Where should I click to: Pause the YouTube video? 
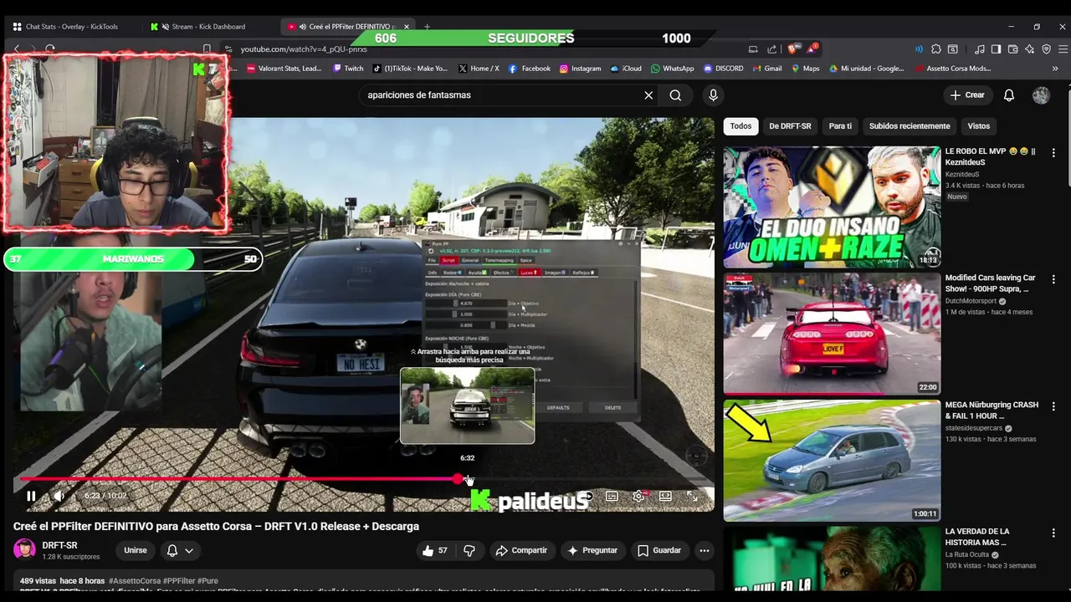pyautogui.click(x=31, y=496)
